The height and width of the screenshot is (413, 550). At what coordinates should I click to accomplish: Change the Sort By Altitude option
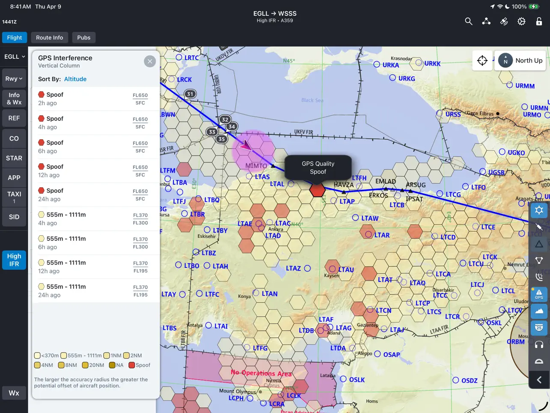(x=75, y=79)
